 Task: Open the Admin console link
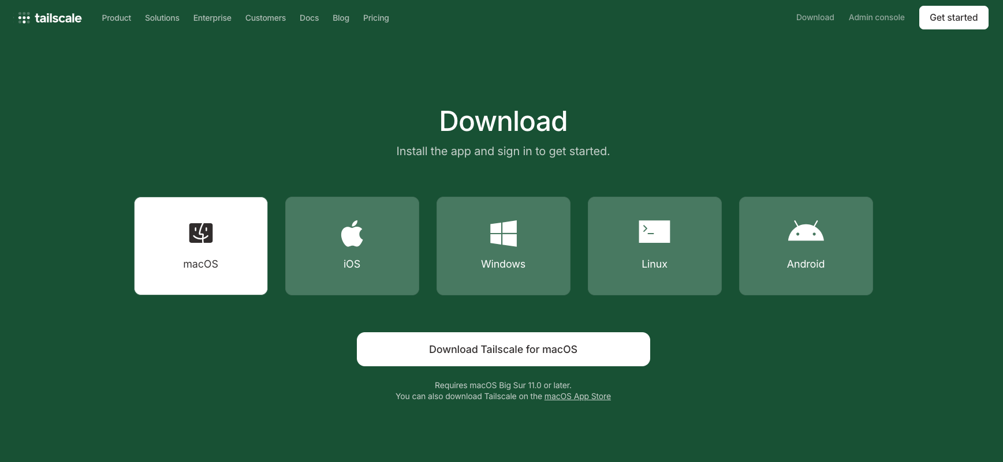(x=877, y=17)
